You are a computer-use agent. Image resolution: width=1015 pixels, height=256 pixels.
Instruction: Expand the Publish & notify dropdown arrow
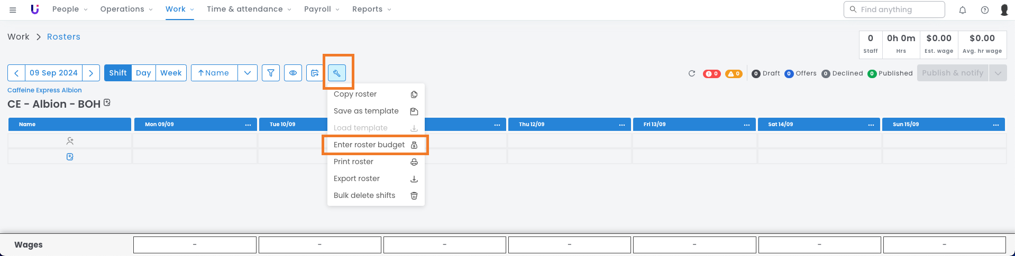[998, 73]
